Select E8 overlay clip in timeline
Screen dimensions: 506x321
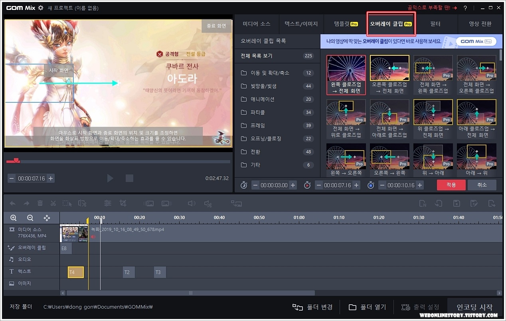tap(66, 248)
